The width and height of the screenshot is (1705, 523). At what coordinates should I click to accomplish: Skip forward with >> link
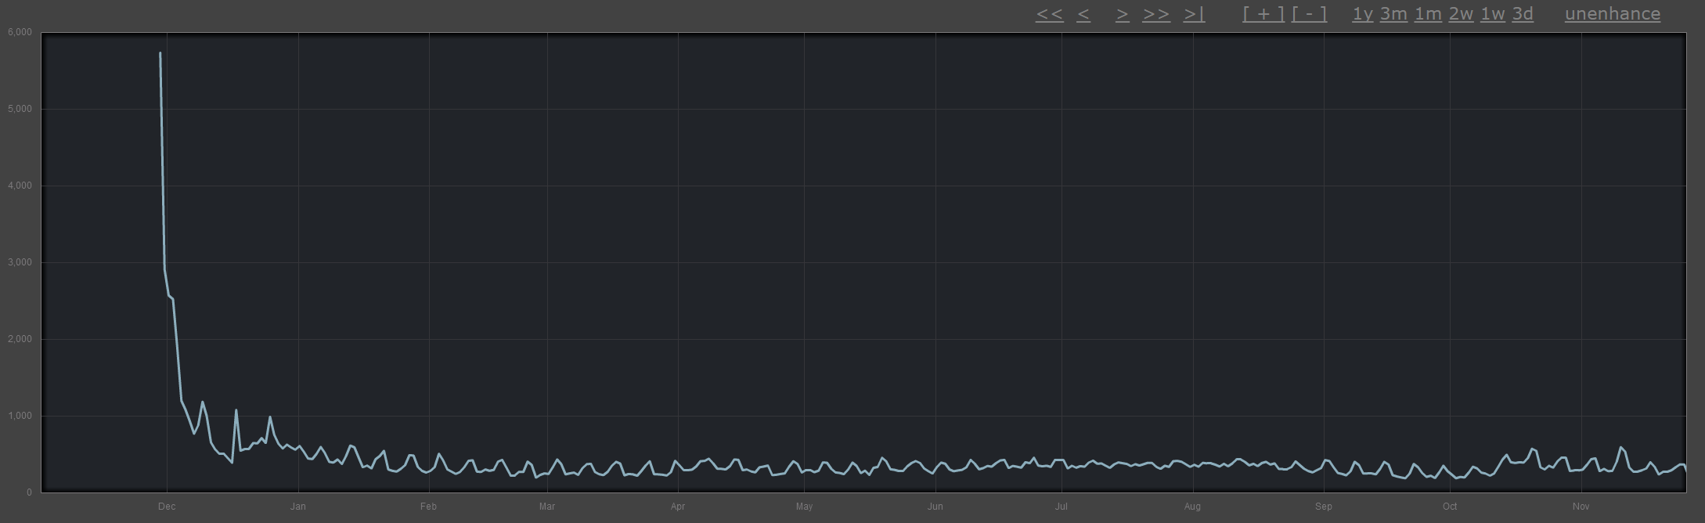click(x=1156, y=14)
